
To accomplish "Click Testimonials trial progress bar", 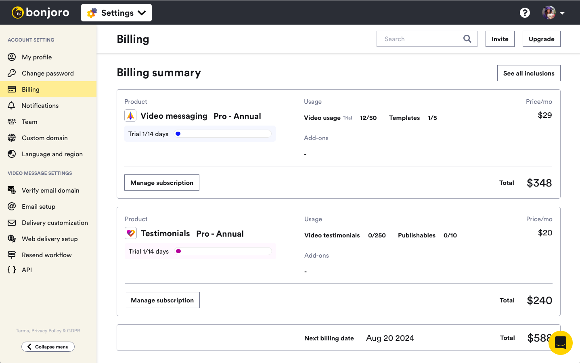I will pyautogui.click(x=223, y=251).
